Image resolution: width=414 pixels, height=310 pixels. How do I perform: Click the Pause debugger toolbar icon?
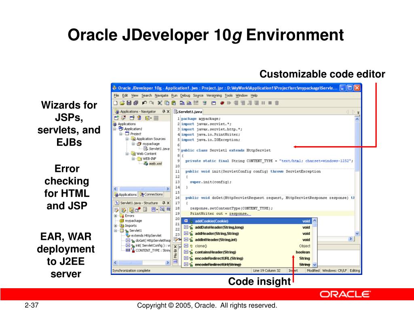click(x=263, y=103)
